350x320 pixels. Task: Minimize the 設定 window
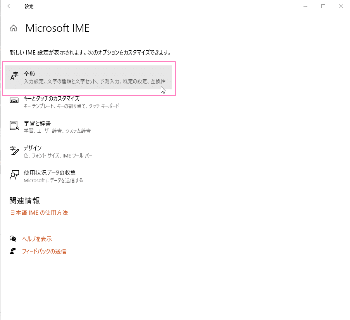[x=305, y=6]
